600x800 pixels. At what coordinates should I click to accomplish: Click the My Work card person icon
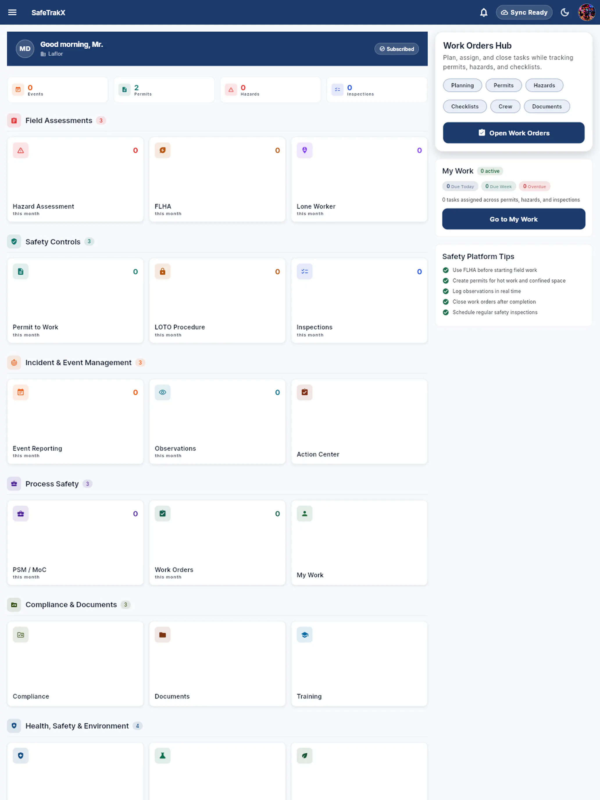305,514
